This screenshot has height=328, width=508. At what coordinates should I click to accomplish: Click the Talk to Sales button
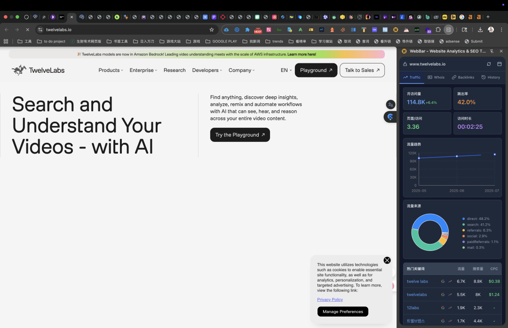(362, 70)
